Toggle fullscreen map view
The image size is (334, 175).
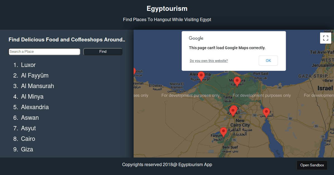pyautogui.click(x=326, y=38)
